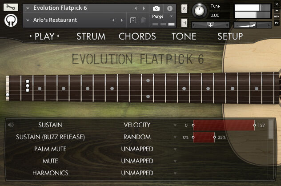Mute the instrument with the M button

(184, 23)
